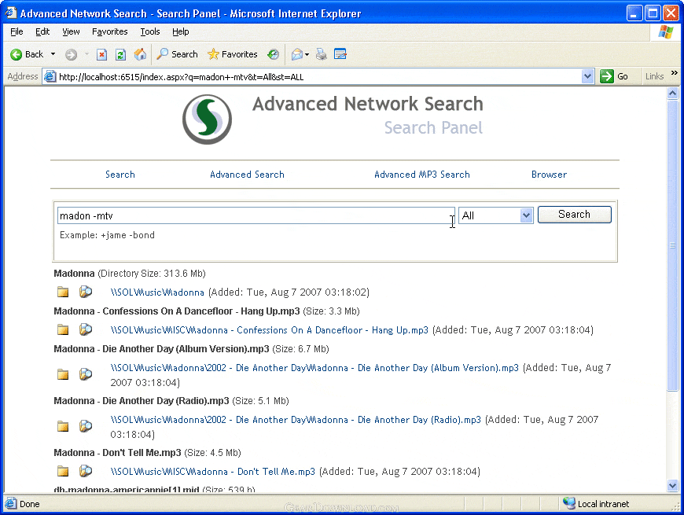Open the Advanced MP3 Search link
The width and height of the screenshot is (684, 515).
pyautogui.click(x=422, y=175)
